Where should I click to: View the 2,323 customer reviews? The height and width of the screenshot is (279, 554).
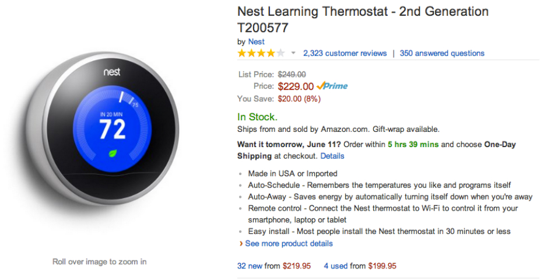pyautogui.click(x=345, y=53)
